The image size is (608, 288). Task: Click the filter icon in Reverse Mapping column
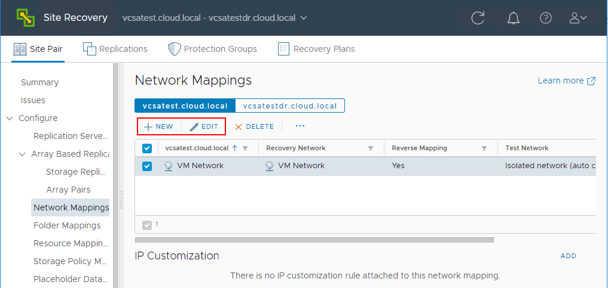tap(485, 148)
